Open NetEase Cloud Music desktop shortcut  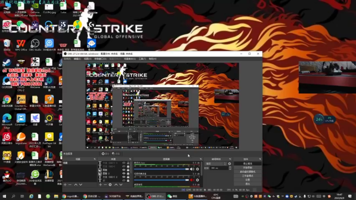point(7,139)
